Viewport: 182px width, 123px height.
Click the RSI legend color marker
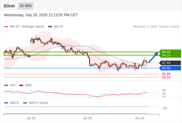[x=6, y=85]
